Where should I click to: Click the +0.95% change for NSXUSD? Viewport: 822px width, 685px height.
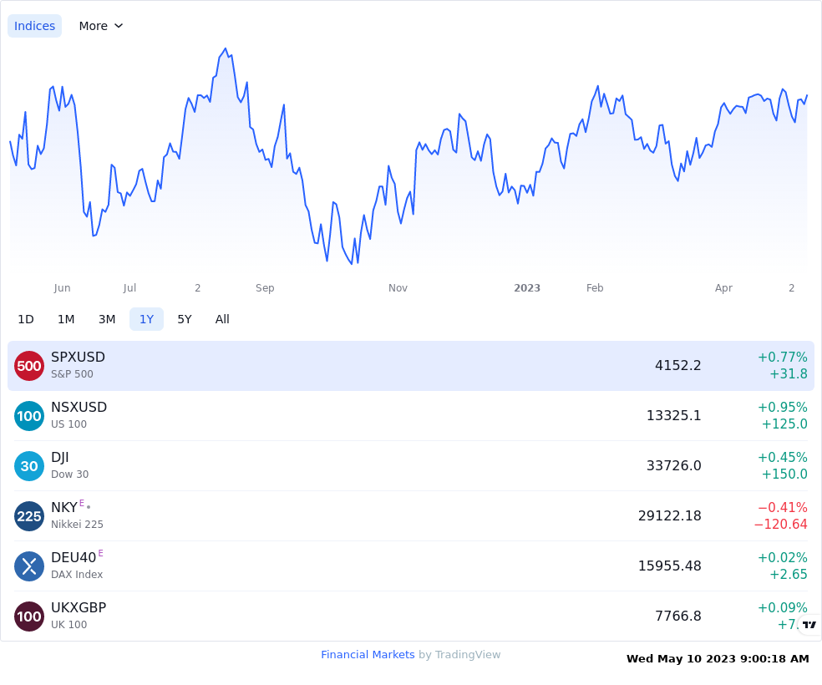coord(783,407)
